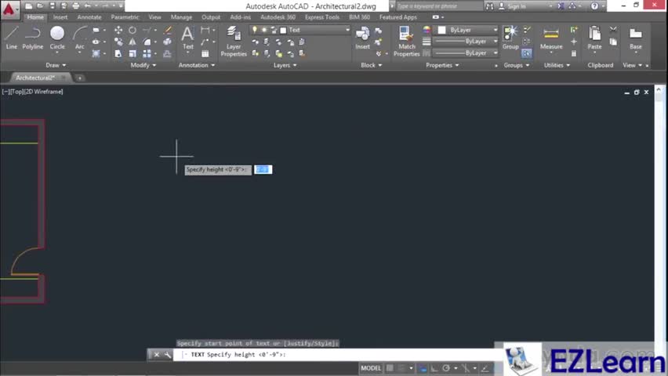Expand the Properties panel

442,65
